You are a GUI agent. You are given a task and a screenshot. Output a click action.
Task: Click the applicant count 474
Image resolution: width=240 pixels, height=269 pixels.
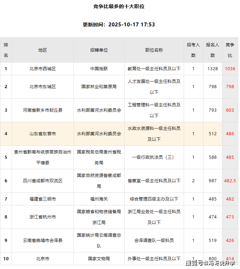click(x=213, y=217)
